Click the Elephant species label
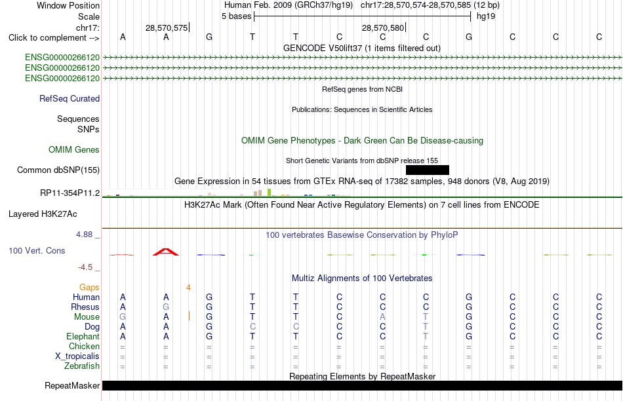This screenshot has height=401, width=623. click(x=83, y=336)
